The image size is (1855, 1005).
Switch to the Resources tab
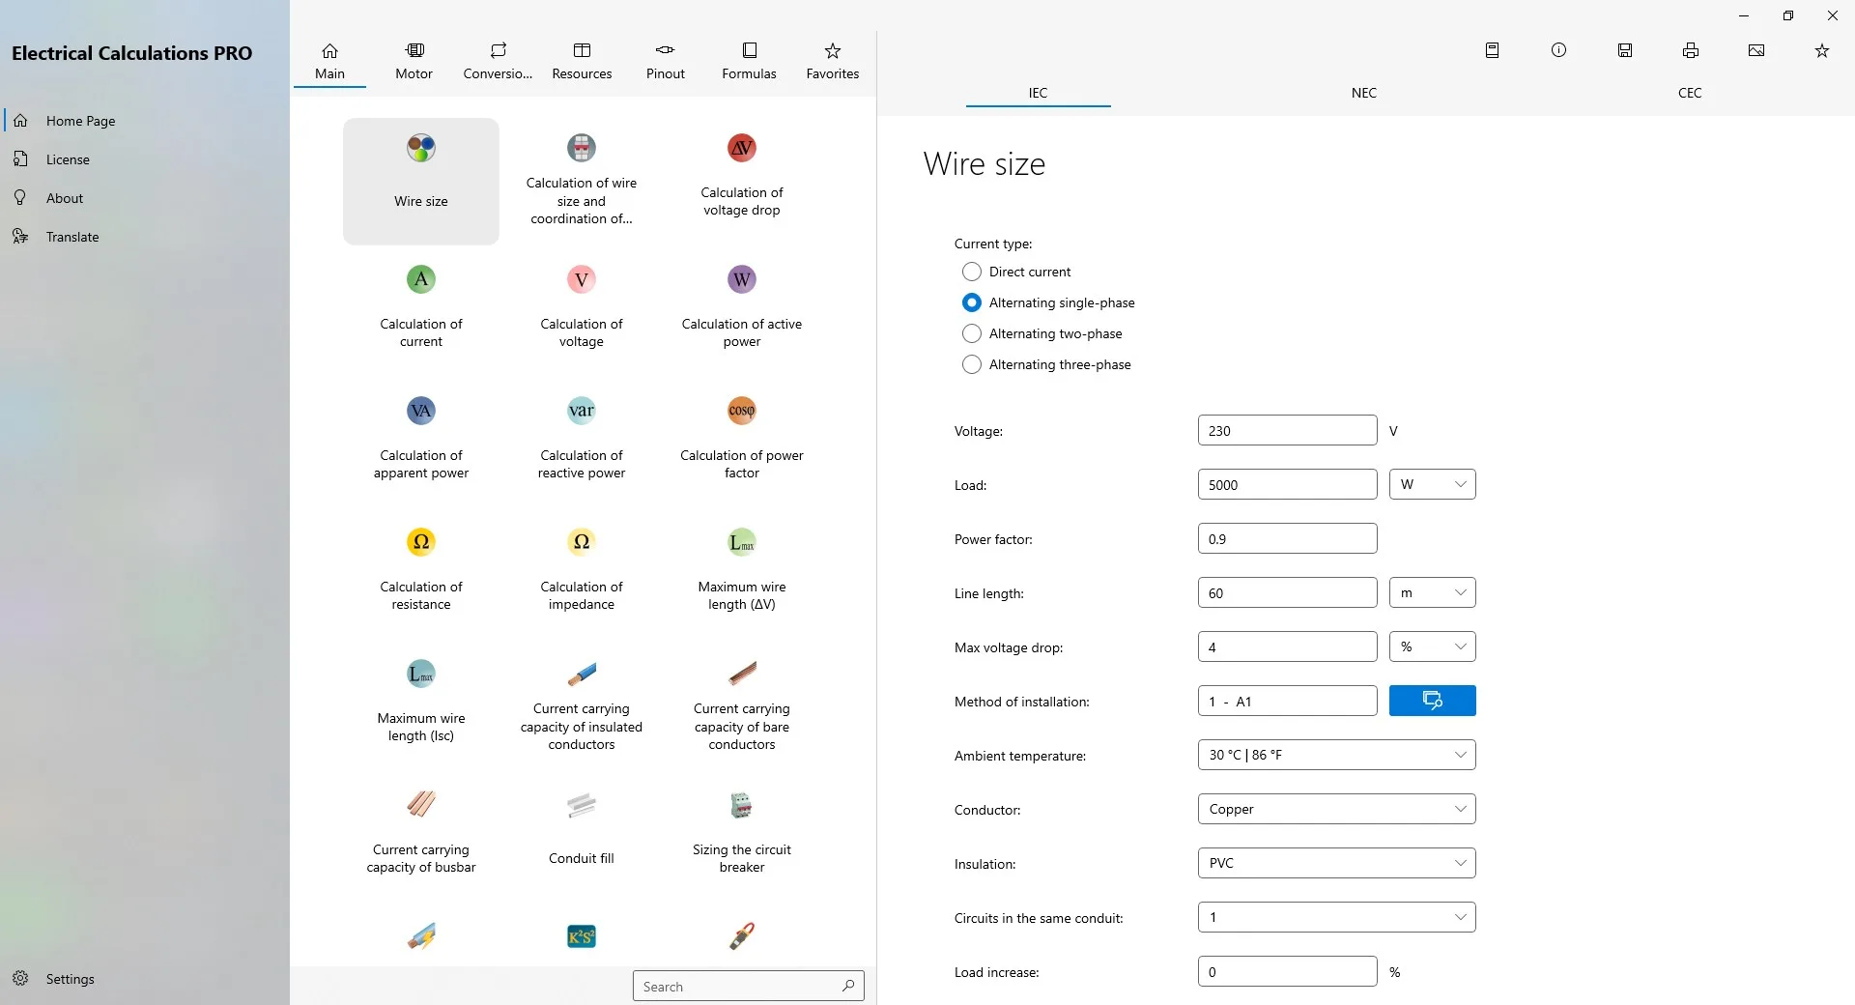pos(582,61)
